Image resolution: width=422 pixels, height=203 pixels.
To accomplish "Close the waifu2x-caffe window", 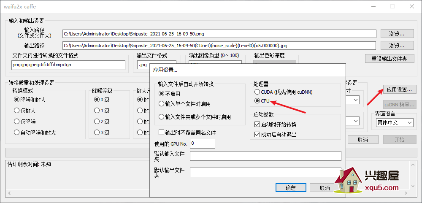I will pos(412,6).
